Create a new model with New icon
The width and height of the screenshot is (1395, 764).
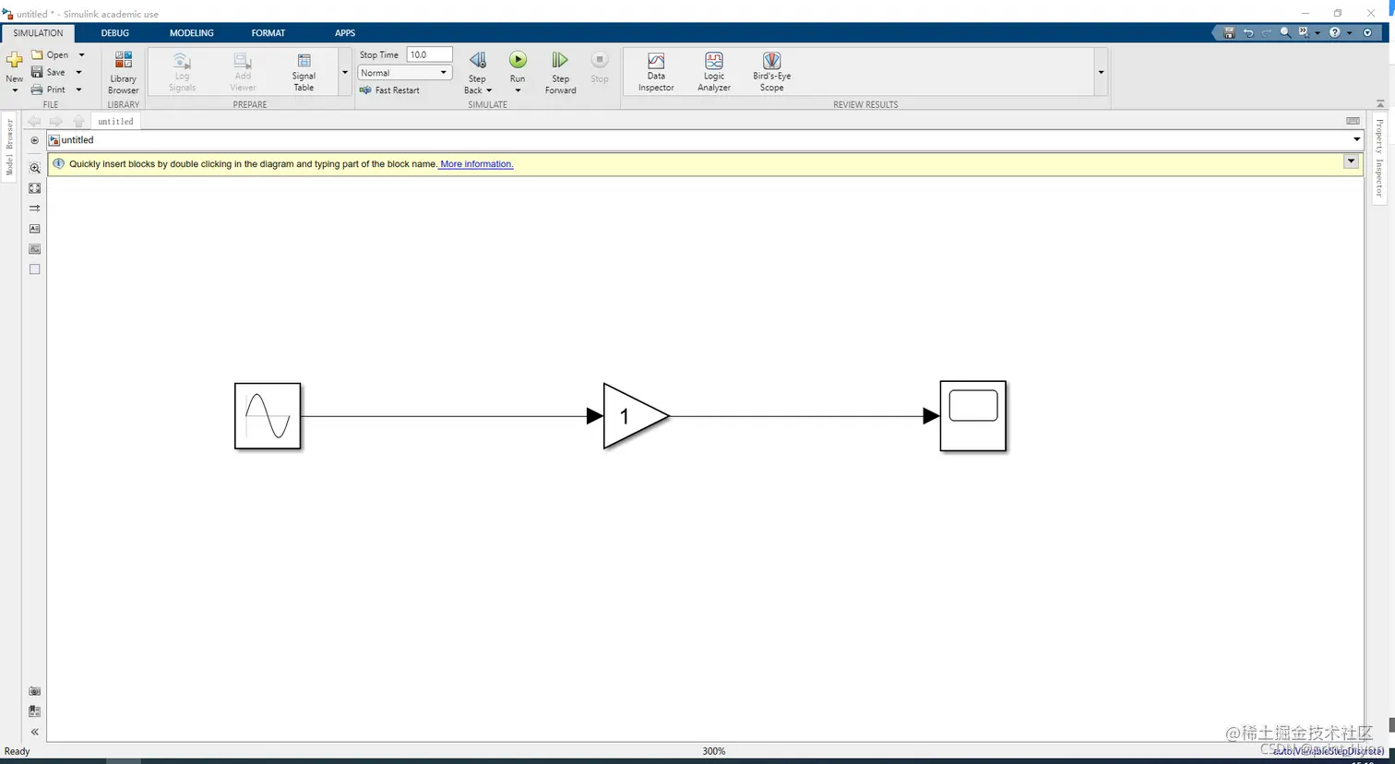coord(15,60)
